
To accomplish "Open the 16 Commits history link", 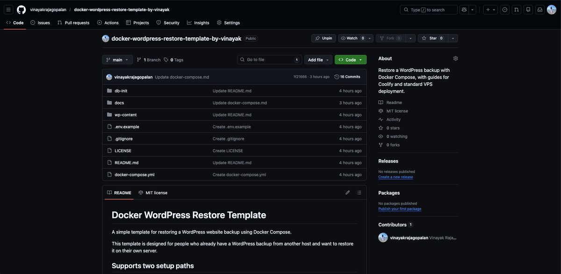I will 347,77.
